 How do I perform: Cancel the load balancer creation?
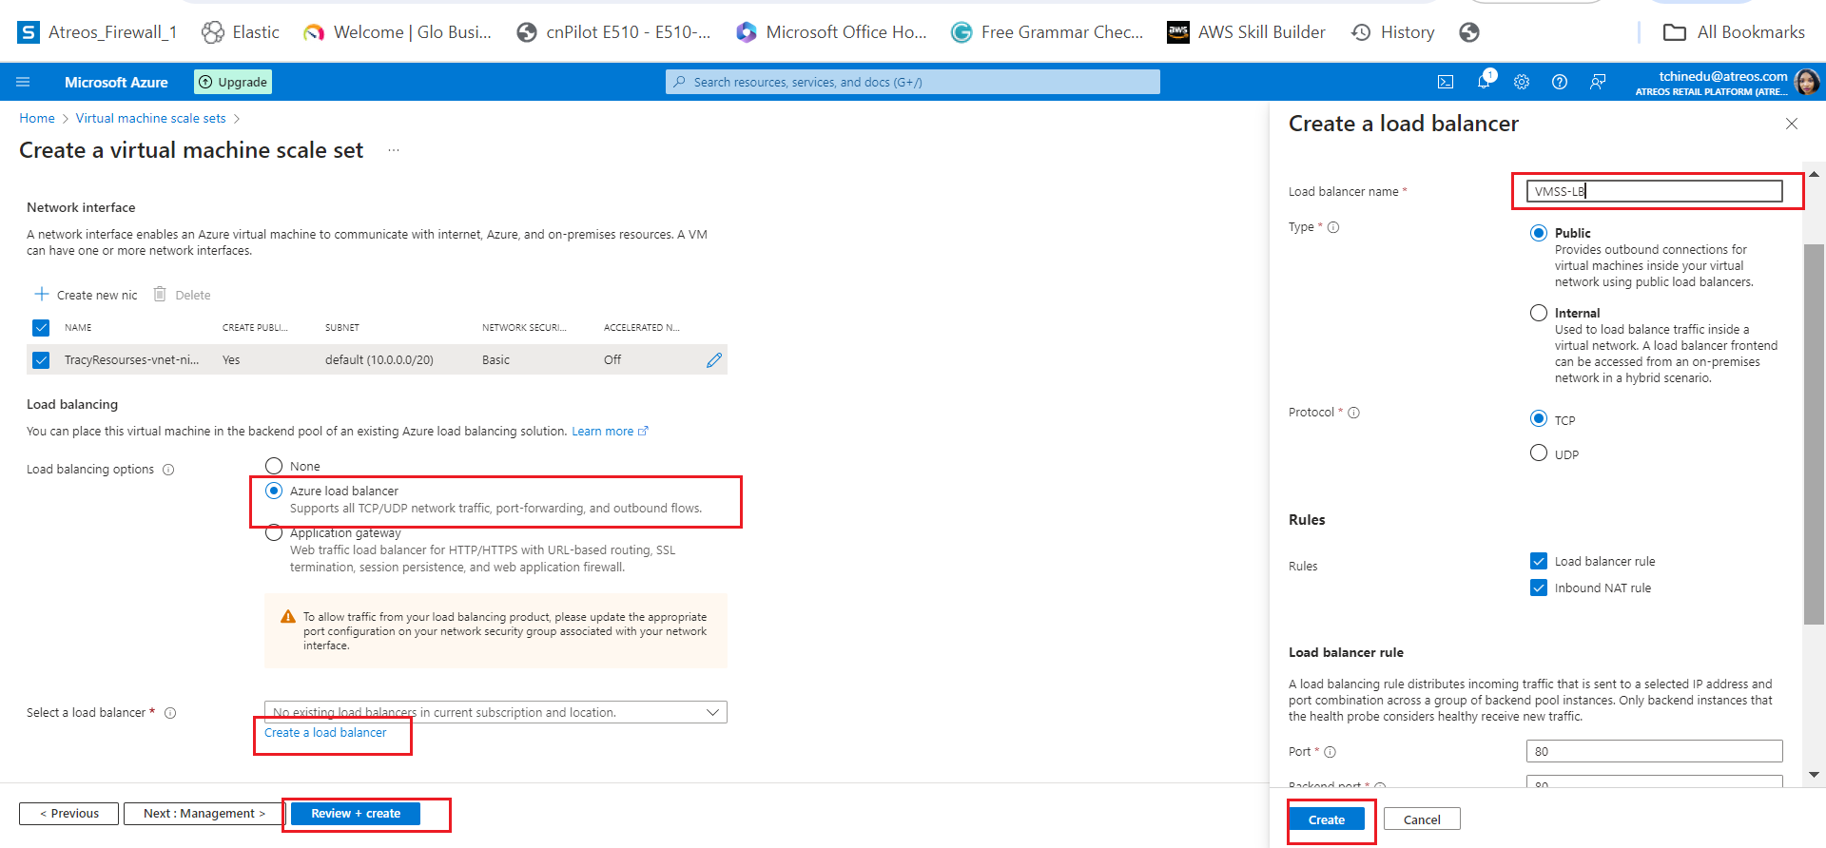coord(1422,819)
